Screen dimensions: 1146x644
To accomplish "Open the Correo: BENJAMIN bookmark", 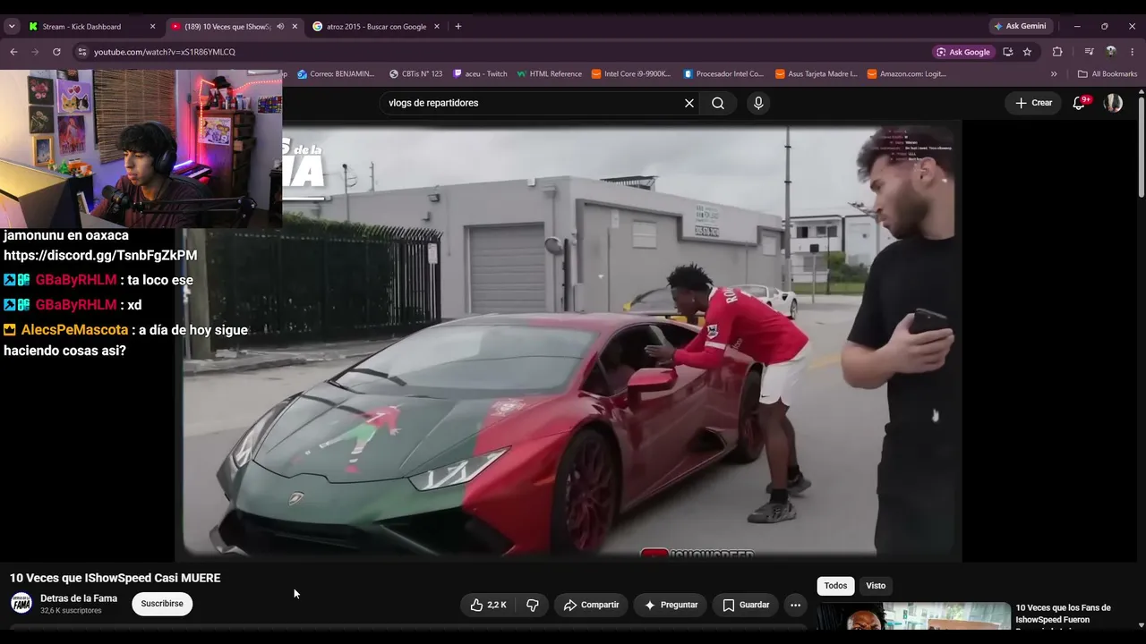I will point(336,74).
